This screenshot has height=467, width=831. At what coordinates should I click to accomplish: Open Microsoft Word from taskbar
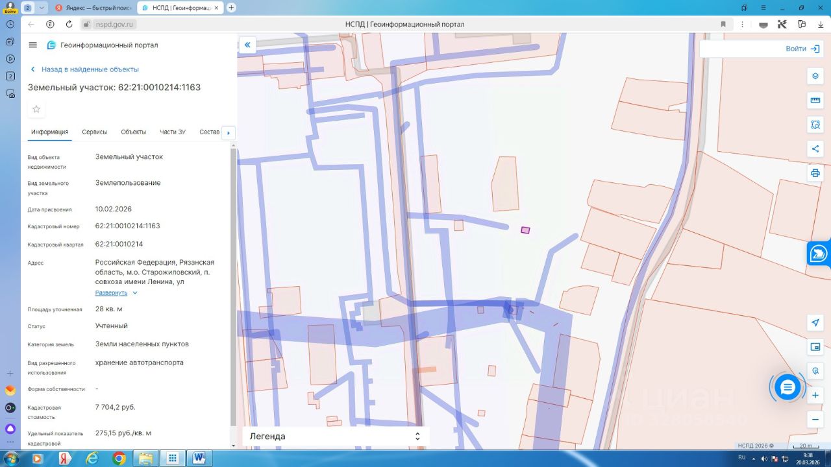tap(199, 459)
